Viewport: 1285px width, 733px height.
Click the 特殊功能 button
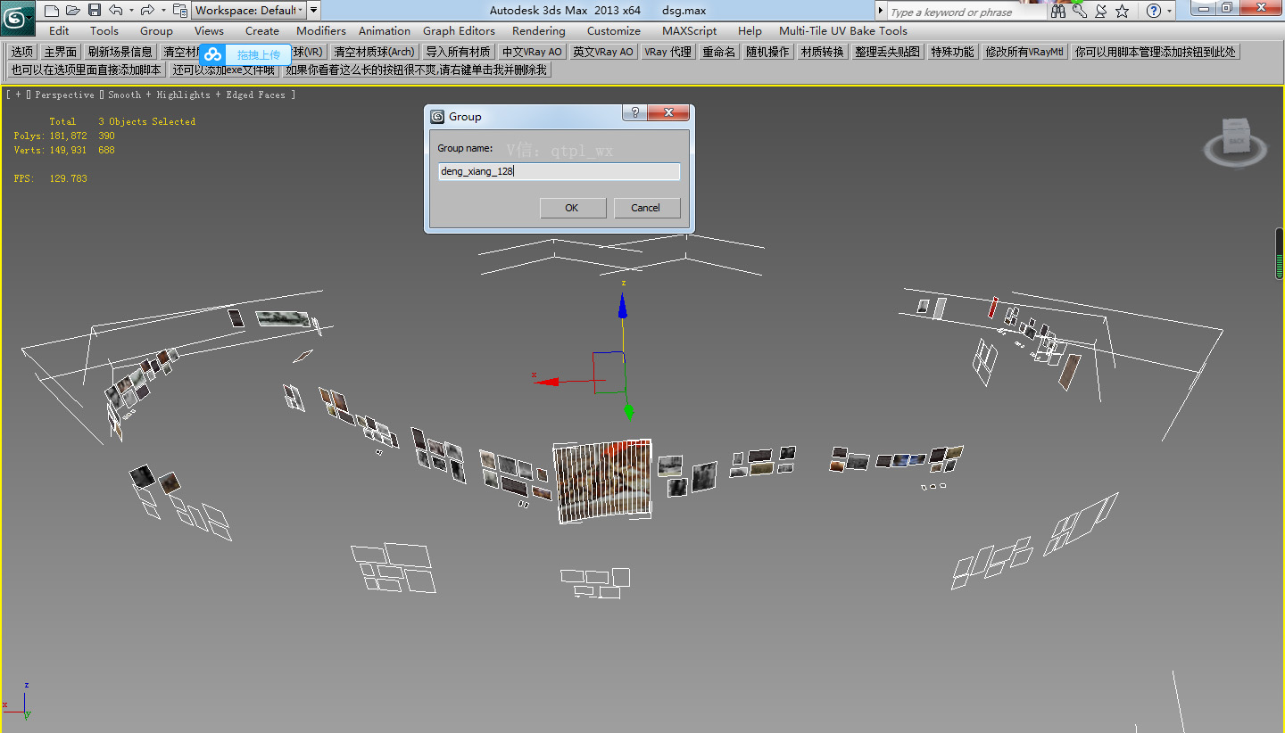[952, 52]
